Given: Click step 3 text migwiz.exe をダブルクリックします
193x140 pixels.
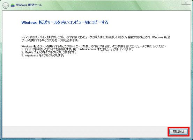Looking at the screenshot, I should point(43,55).
